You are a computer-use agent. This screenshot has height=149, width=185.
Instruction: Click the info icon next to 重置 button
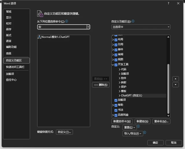tap(138, 126)
